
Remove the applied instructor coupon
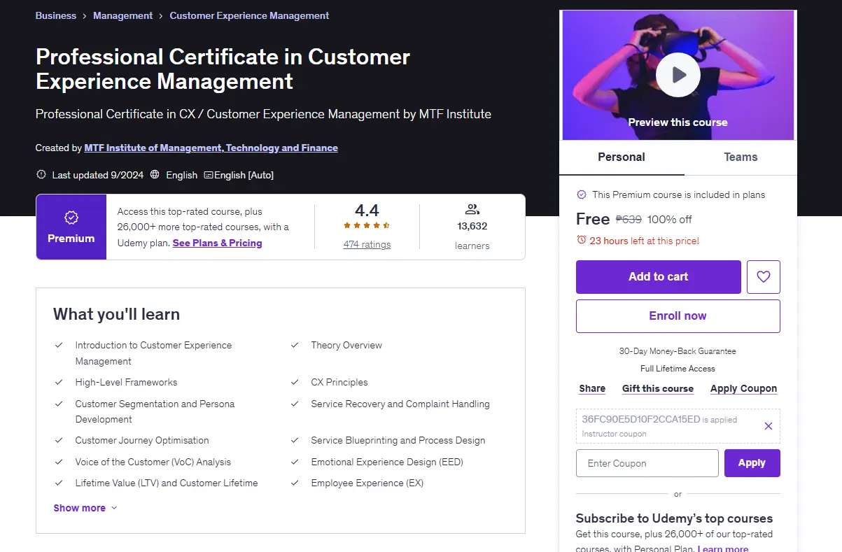pyautogui.click(x=768, y=426)
